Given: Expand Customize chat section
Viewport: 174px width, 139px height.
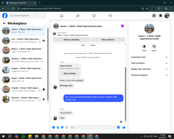Looking at the screenshot, I should click(149, 57).
